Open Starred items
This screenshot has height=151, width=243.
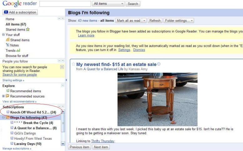pos(15,29)
